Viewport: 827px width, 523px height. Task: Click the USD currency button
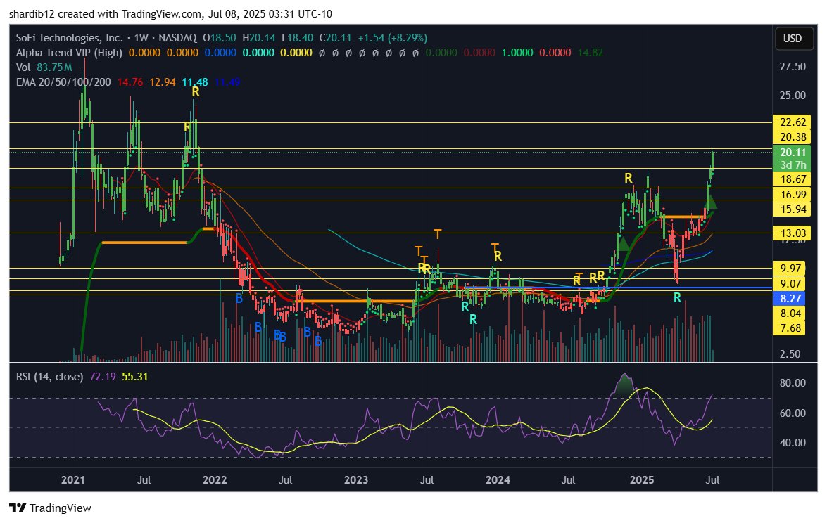[793, 39]
